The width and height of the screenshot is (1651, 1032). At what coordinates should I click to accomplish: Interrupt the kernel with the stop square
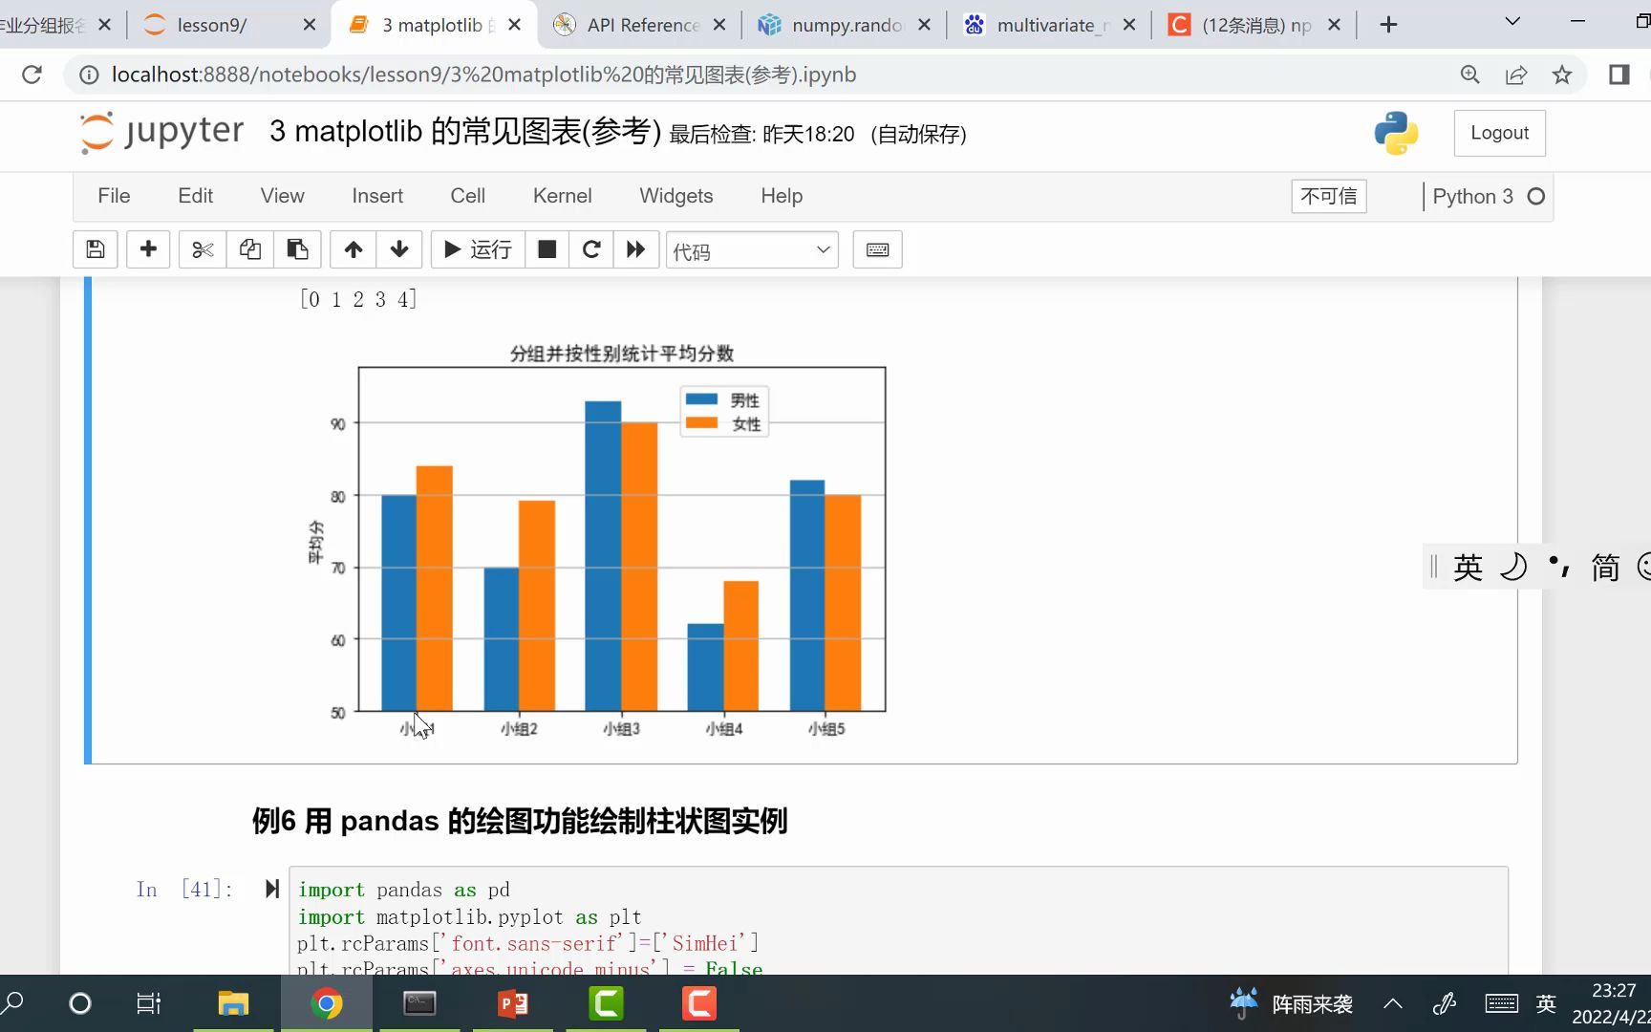point(547,249)
